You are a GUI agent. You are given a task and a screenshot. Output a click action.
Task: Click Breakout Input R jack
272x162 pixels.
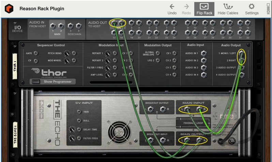coord(163,140)
